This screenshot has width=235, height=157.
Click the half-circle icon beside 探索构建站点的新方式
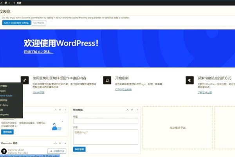coord(190,80)
